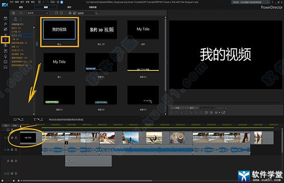Switch timeline to storyboard view button
The image size is (284, 183).
click(6, 126)
